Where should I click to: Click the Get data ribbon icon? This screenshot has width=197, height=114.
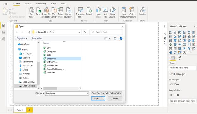coord(32,10)
